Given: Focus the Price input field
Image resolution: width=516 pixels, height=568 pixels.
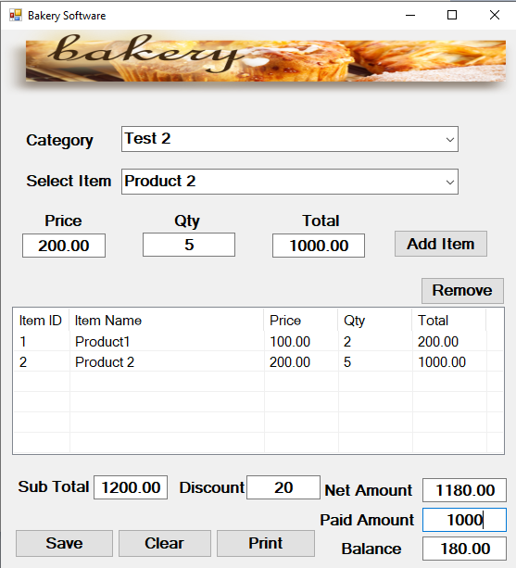Looking at the screenshot, I should coord(64,246).
